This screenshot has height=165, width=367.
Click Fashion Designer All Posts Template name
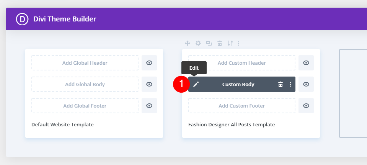232,125
